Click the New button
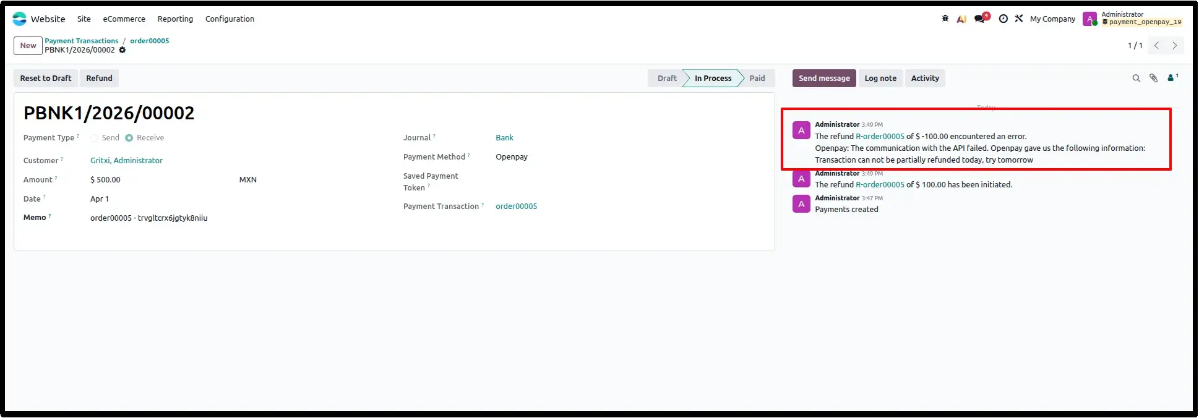This screenshot has width=1199, height=418. tap(28, 46)
